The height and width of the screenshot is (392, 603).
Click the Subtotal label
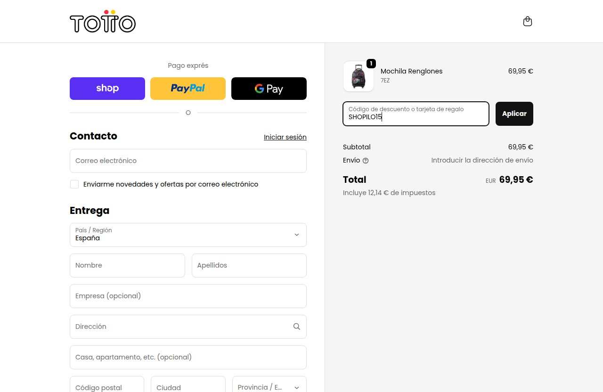point(357,147)
